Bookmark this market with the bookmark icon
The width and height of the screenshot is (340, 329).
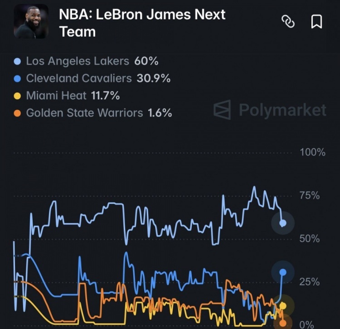[316, 21]
